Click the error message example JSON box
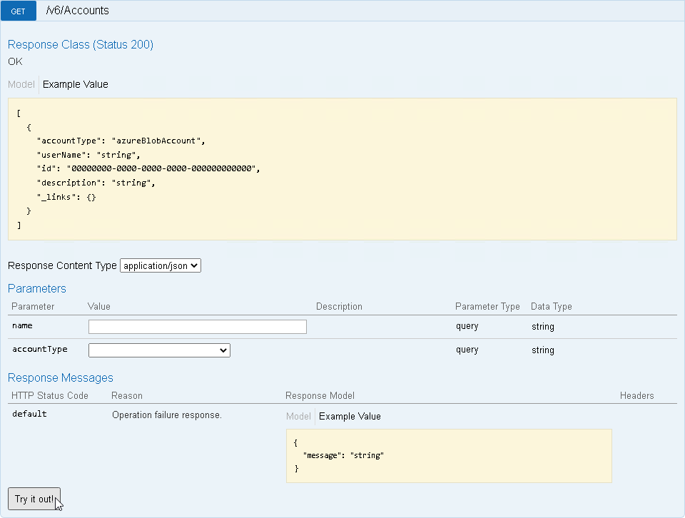685x518 pixels. 449,455
